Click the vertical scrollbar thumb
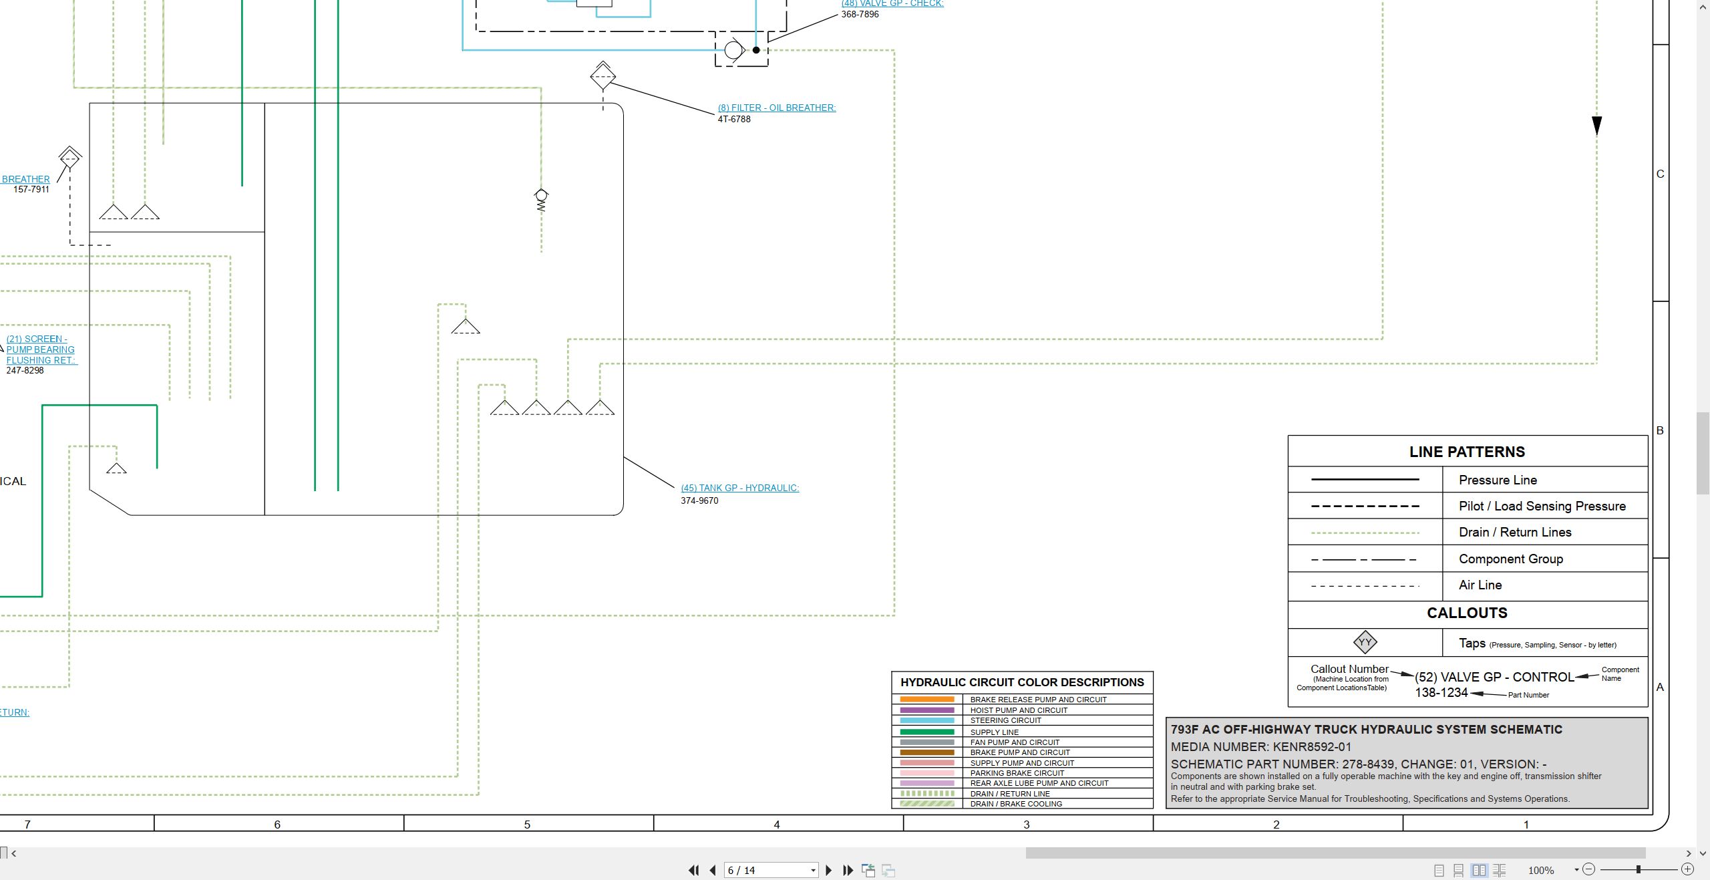This screenshot has height=880, width=1710. point(1703,454)
